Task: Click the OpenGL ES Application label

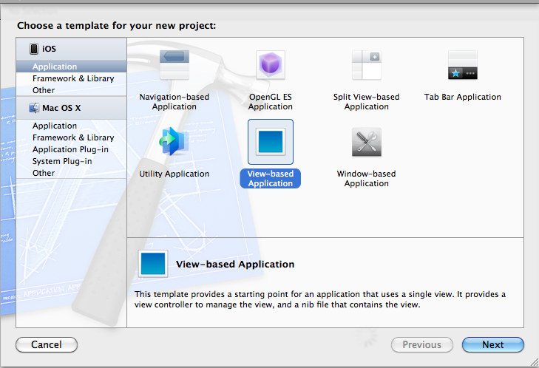Action: click(271, 102)
